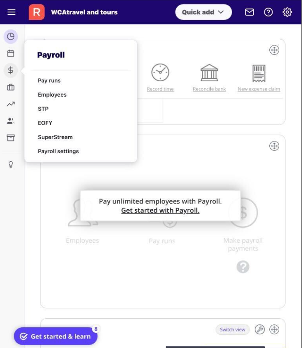Click move handle on the Payroll card
This screenshot has width=302, height=348.
[274, 146]
